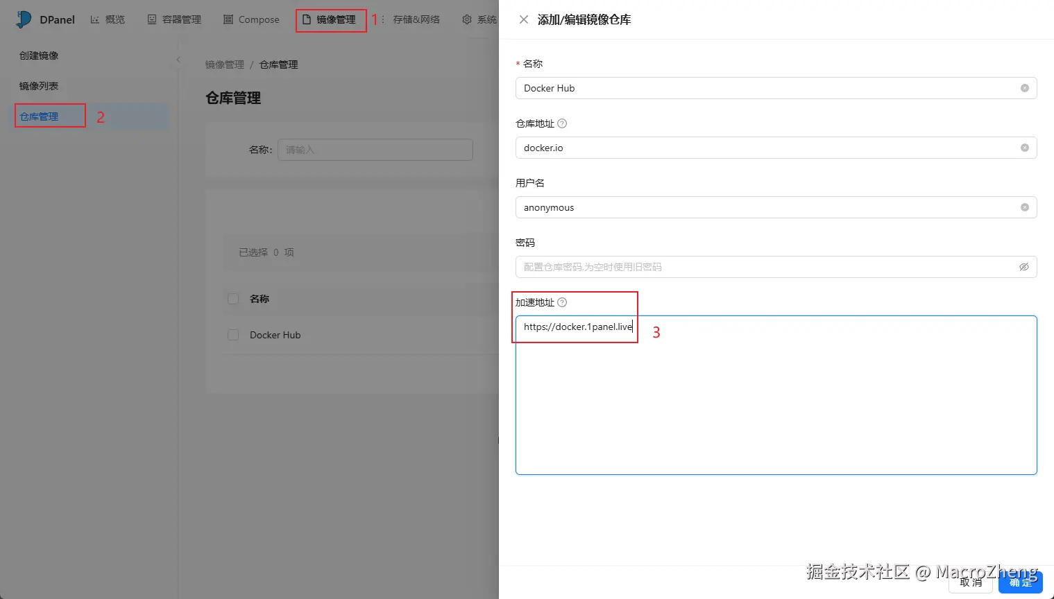Check the Docker Hub row checkbox

coord(233,335)
